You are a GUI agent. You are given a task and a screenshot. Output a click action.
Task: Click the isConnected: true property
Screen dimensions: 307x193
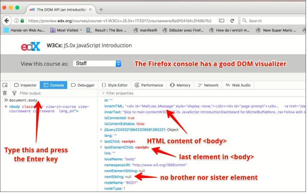tap(119, 118)
